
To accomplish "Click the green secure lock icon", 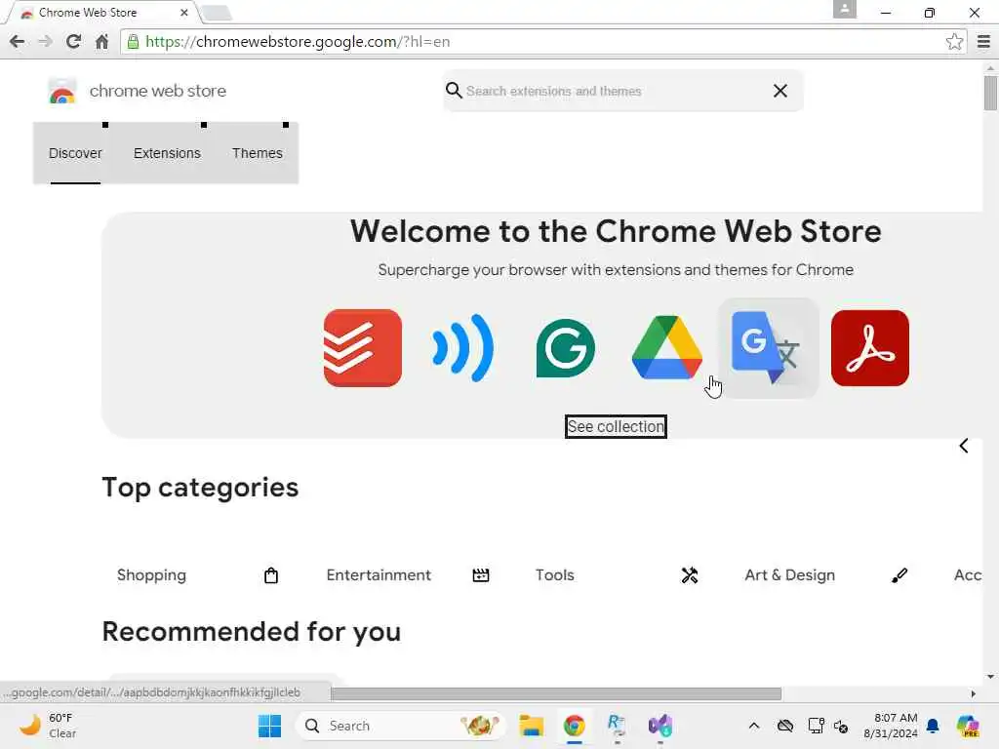I will tap(133, 42).
